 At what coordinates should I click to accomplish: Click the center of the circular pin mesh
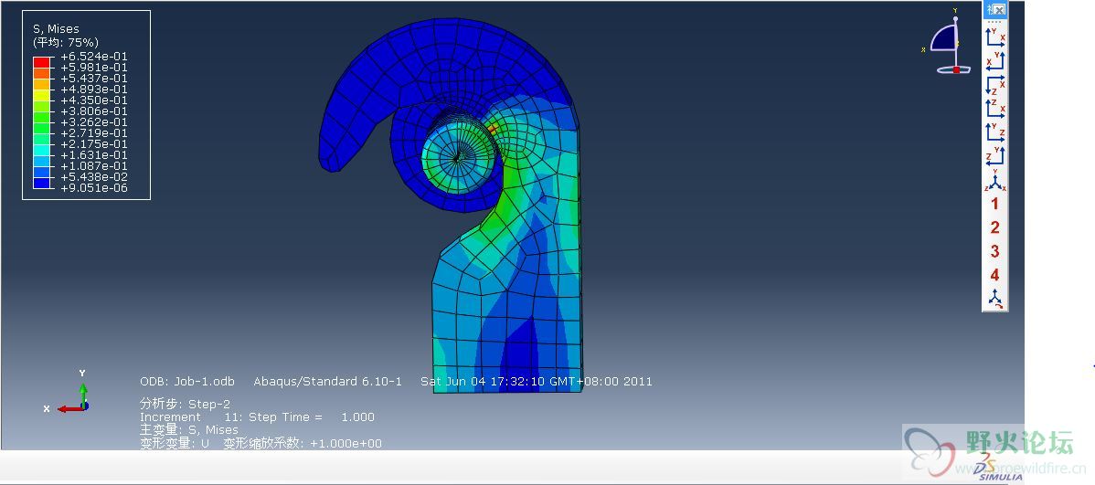click(457, 158)
